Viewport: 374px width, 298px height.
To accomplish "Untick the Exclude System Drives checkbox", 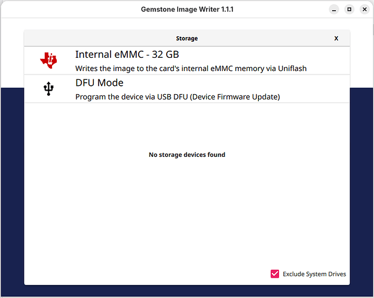I will click(x=275, y=274).
